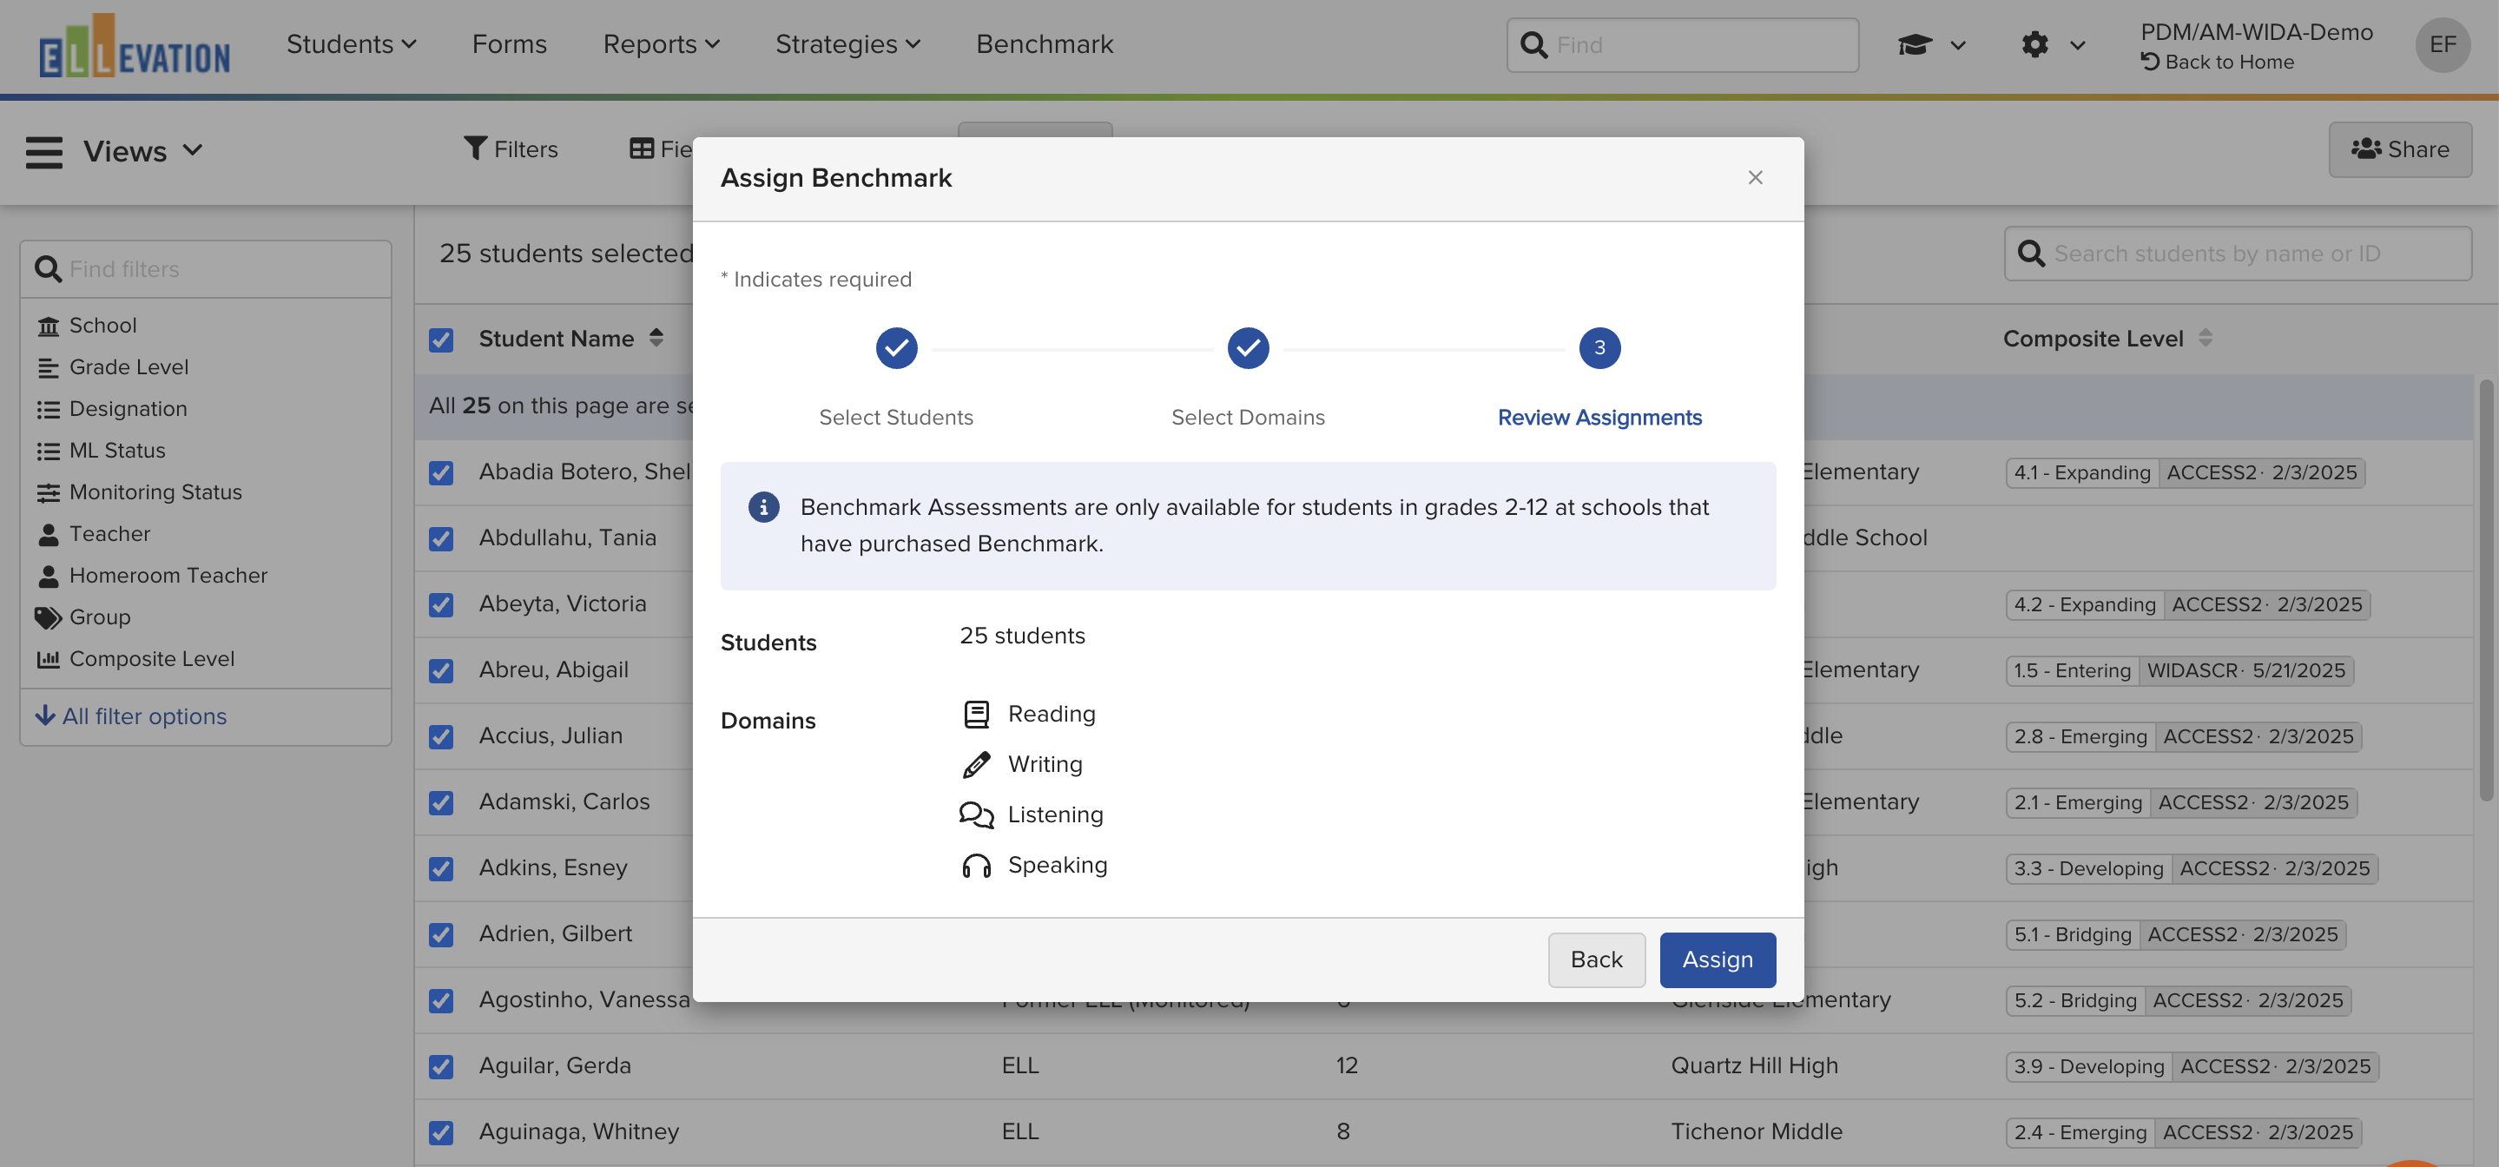Screen dimensions: 2499x1167
Task: Click the hamburger menu icon beside Views
Action: (43, 151)
